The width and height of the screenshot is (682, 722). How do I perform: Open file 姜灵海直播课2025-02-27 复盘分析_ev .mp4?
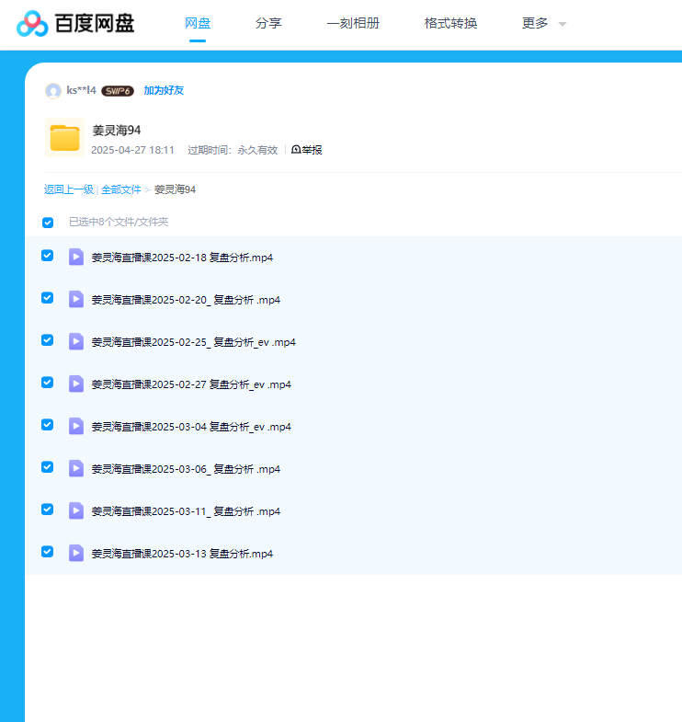coord(191,384)
